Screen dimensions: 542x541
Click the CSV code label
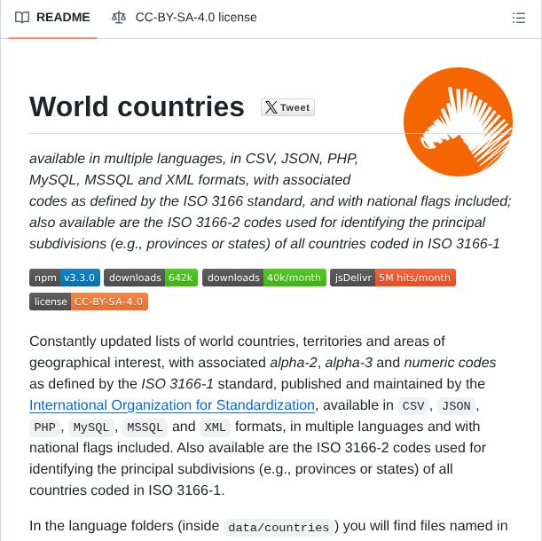413,406
